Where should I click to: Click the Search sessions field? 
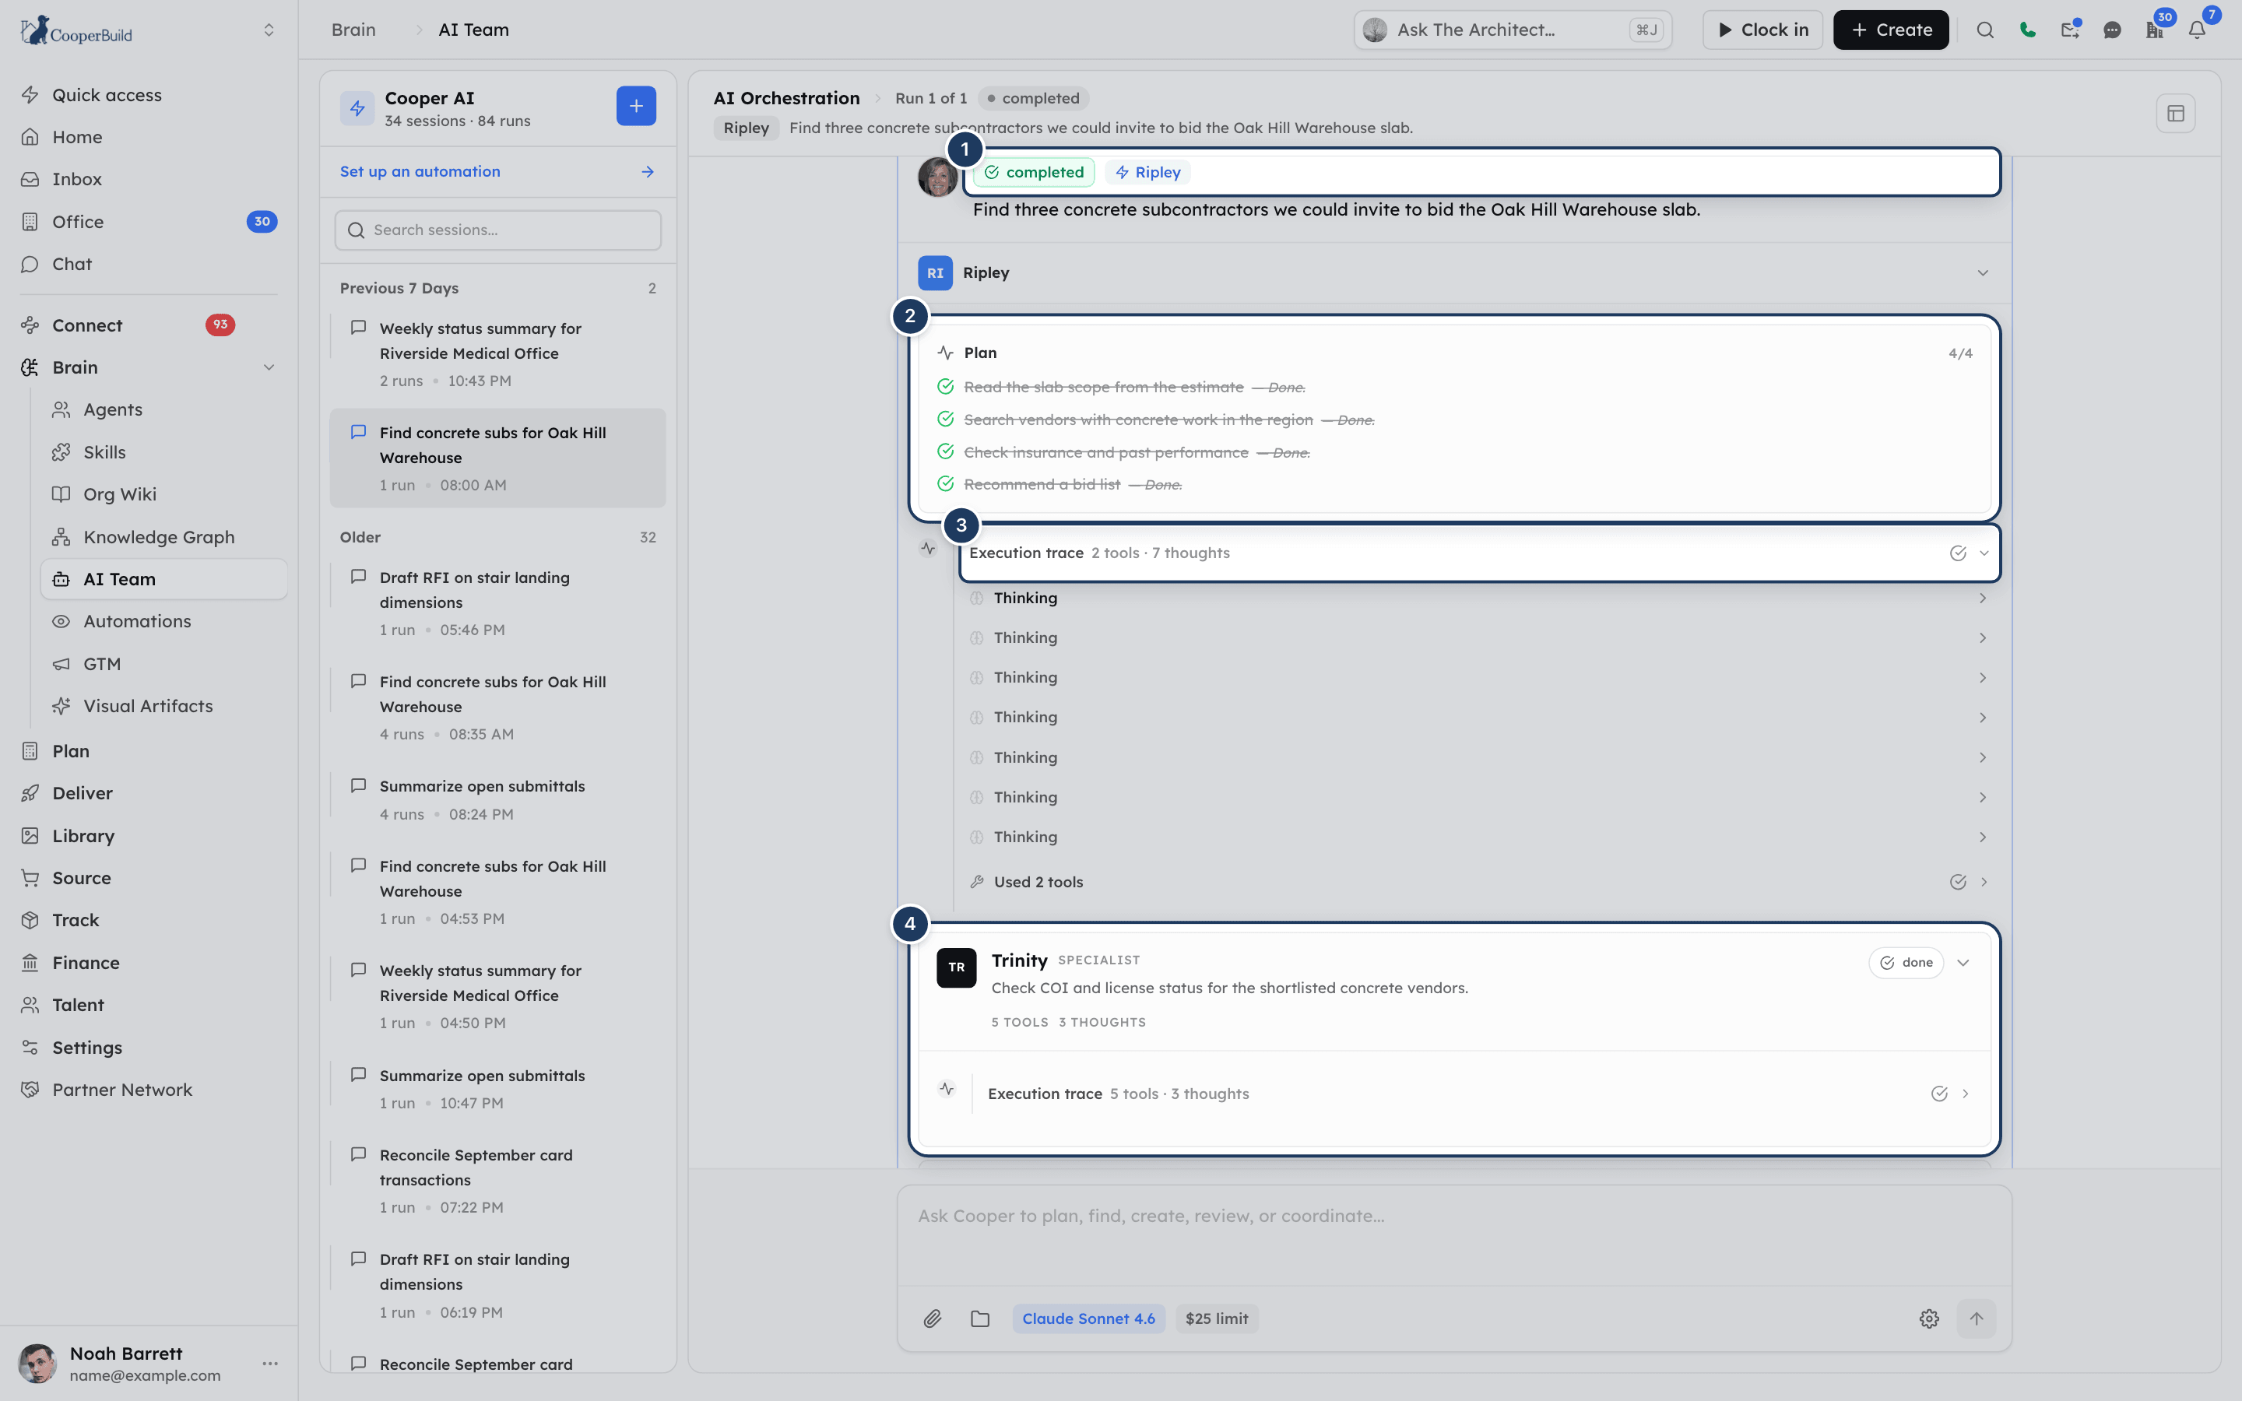coord(497,230)
